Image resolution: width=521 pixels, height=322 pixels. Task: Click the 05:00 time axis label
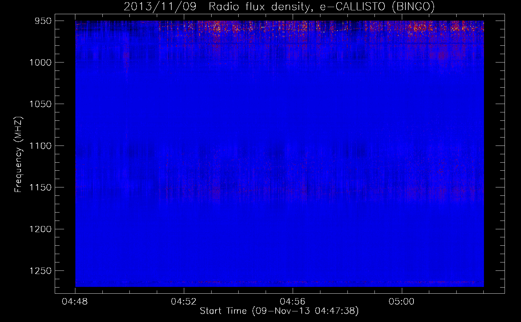coord(401,302)
